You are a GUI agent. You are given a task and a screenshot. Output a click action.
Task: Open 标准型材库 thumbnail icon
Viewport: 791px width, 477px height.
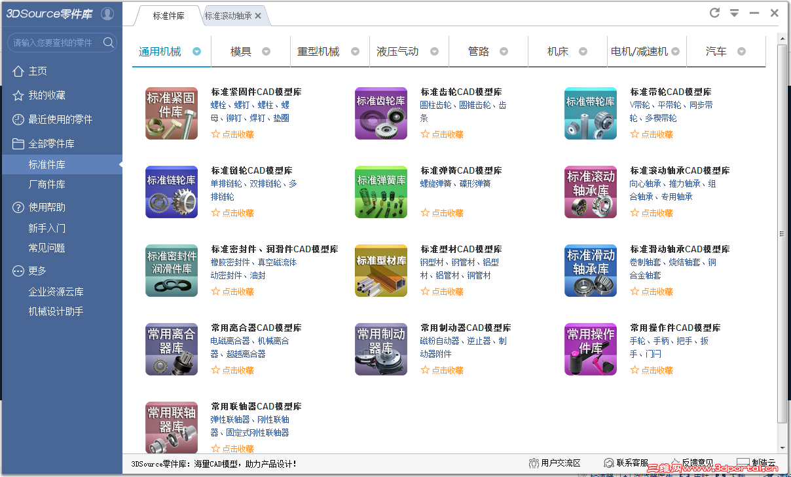click(381, 271)
